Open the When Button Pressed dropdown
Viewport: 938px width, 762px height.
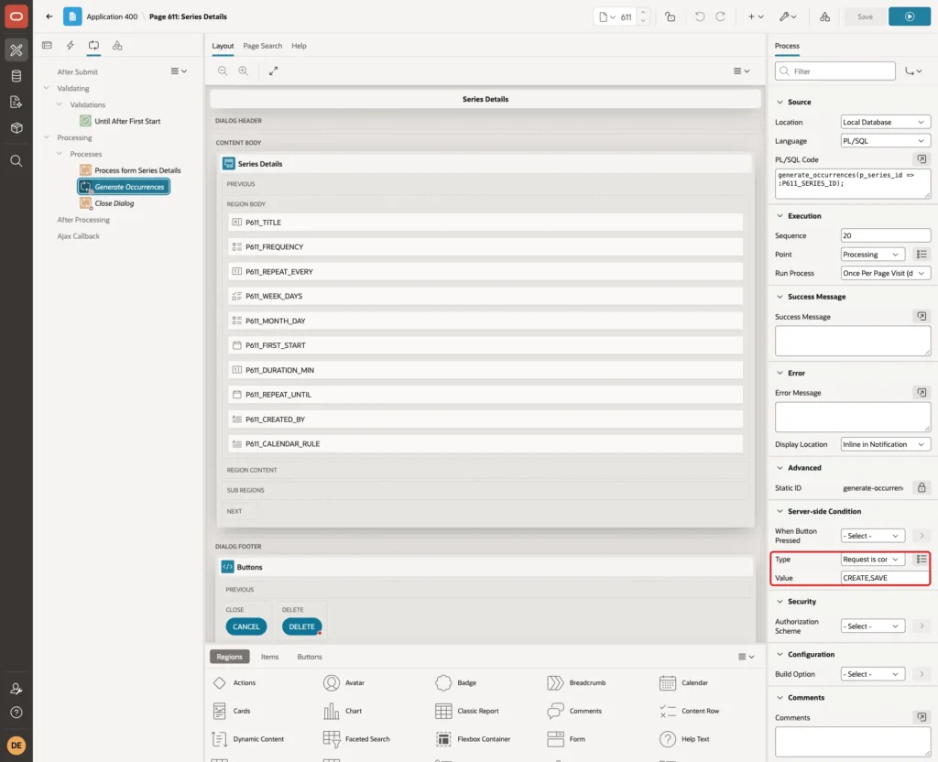click(x=872, y=535)
